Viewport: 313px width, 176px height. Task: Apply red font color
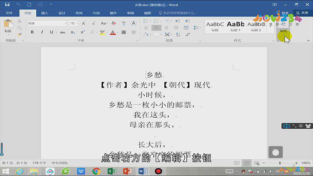tap(113, 32)
